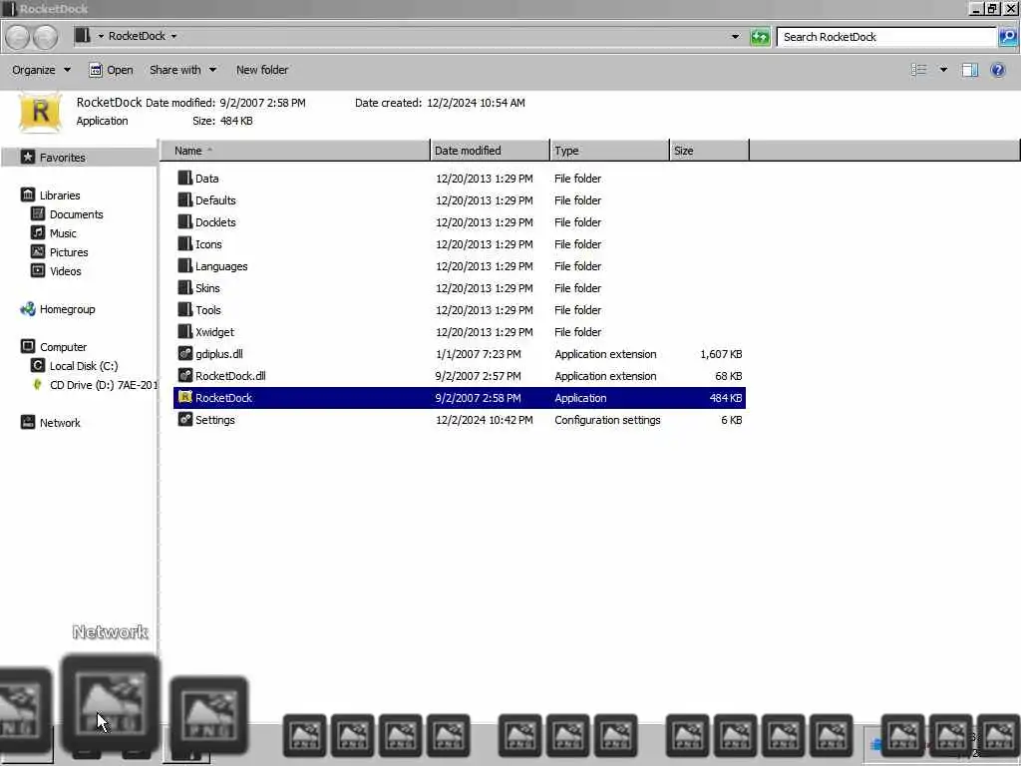1021x766 pixels.
Task: Sort by the Type column header
Action: point(609,151)
